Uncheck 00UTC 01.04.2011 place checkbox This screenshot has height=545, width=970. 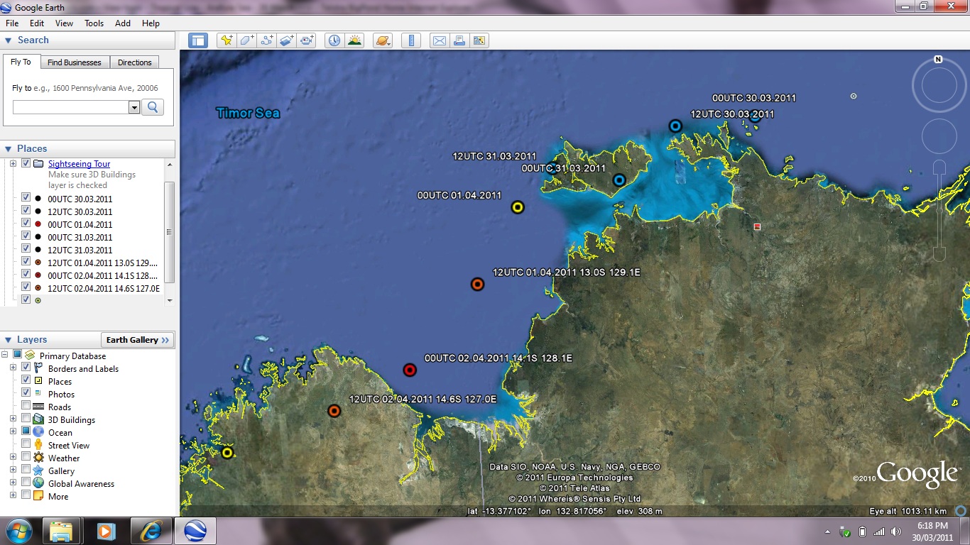pos(26,224)
